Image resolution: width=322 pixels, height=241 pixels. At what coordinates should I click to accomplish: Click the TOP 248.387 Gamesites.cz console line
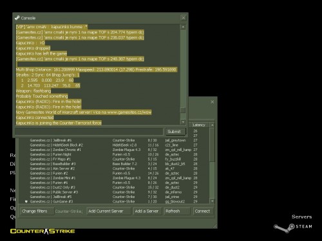tap(80, 59)
